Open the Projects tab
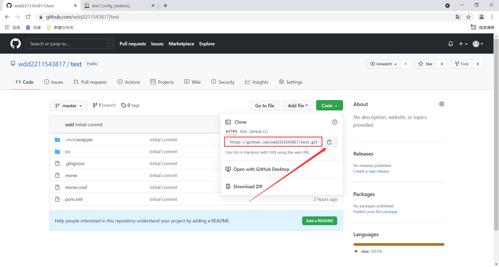Viewport: 499px width, 267px height. 162,82
